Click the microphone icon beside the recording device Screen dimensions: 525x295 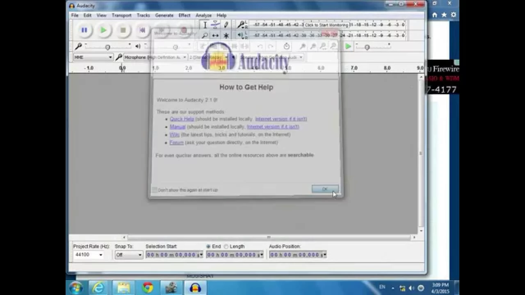pos(119,57)
